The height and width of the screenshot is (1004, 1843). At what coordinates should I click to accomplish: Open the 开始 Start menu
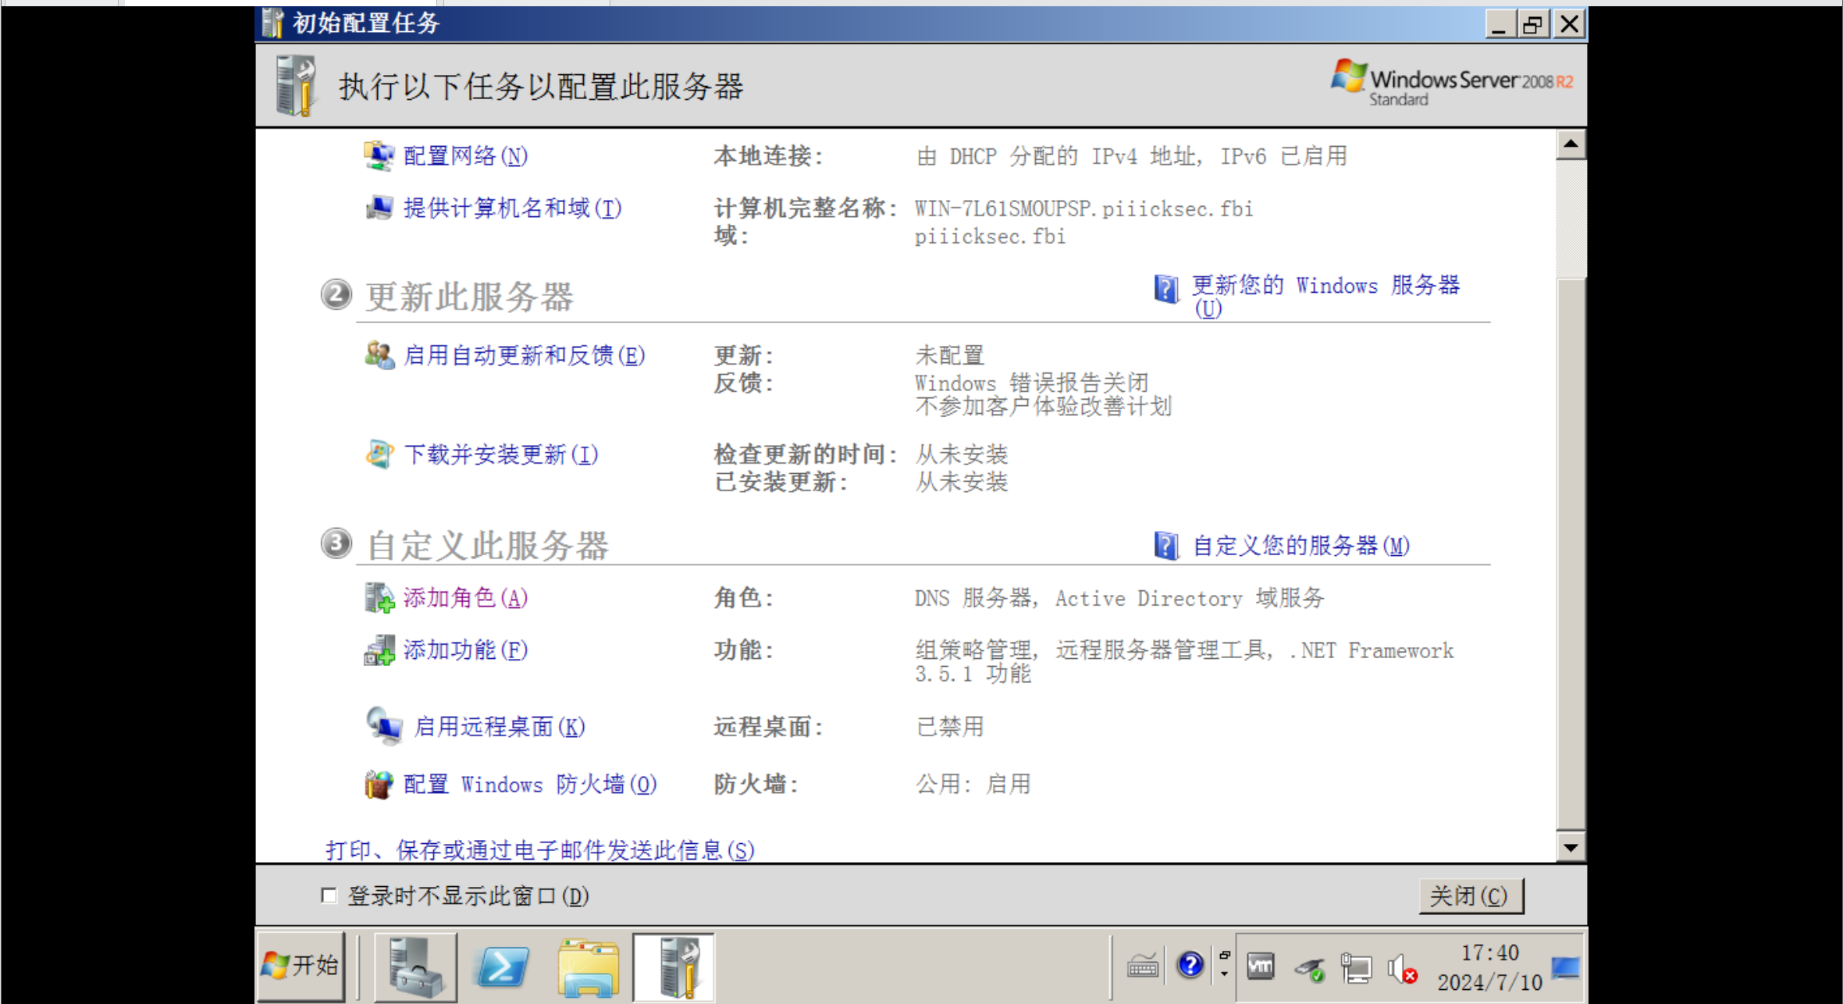tap(301, 967)
